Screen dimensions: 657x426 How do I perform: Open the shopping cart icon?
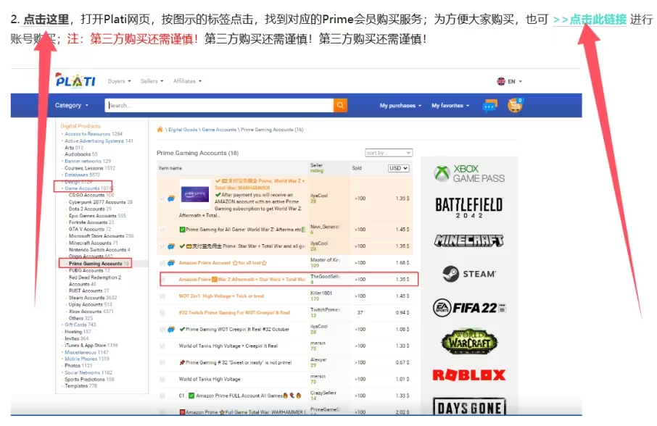(x=515, y=105)
